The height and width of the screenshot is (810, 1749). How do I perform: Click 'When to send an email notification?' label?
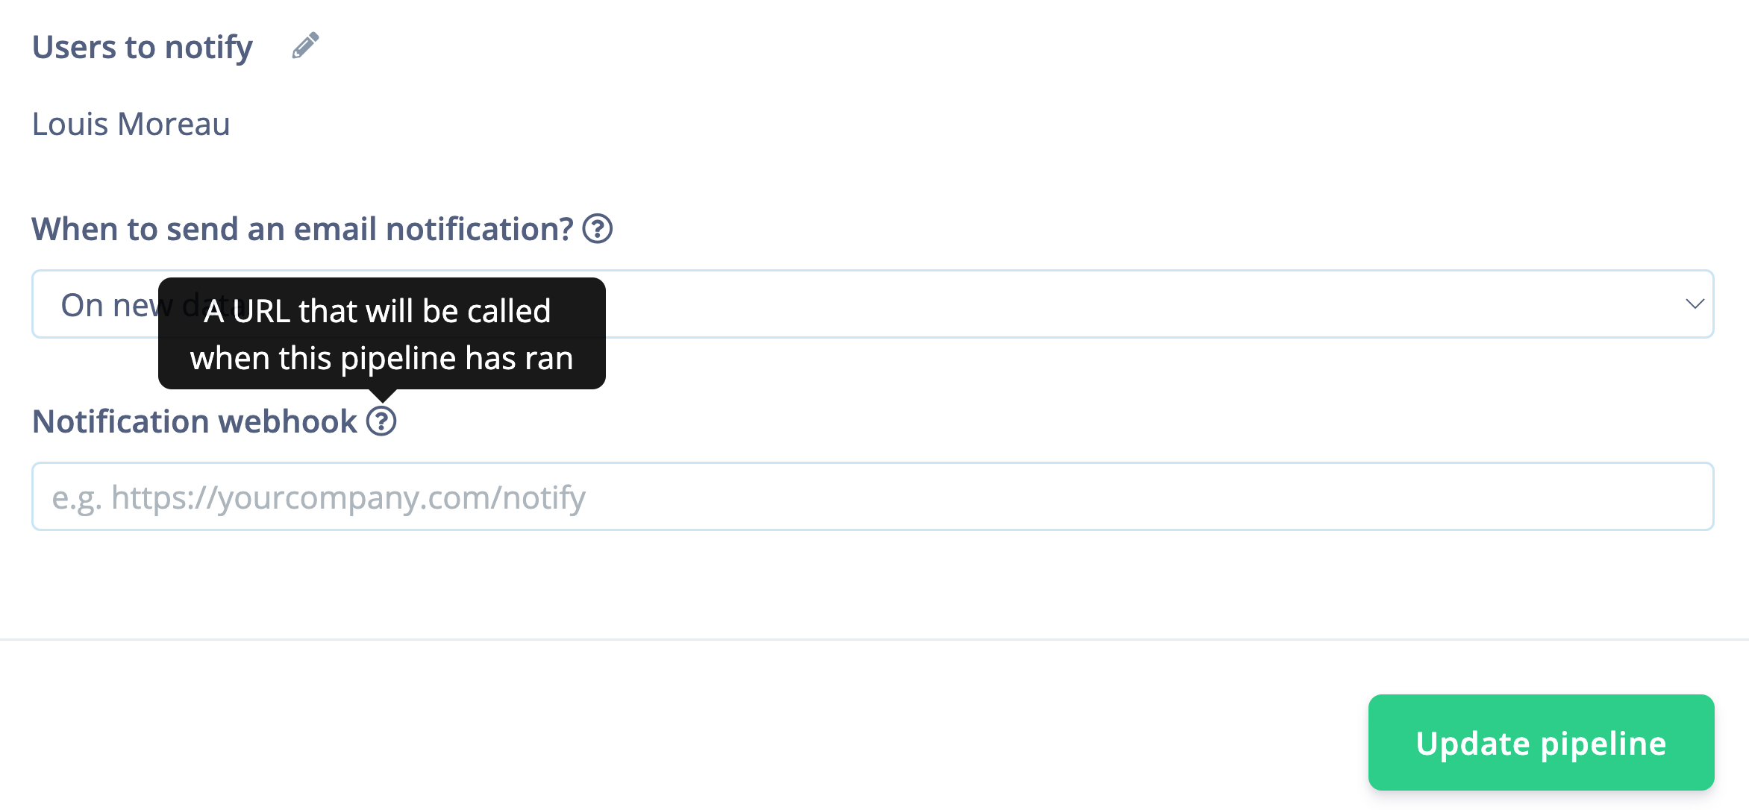click(x=302, y=229)
